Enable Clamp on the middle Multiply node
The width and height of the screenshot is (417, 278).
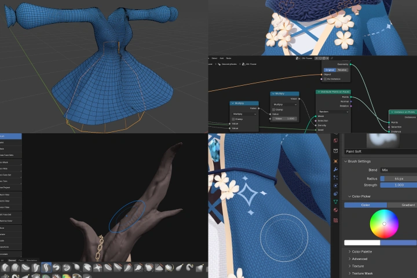[273, 109]
